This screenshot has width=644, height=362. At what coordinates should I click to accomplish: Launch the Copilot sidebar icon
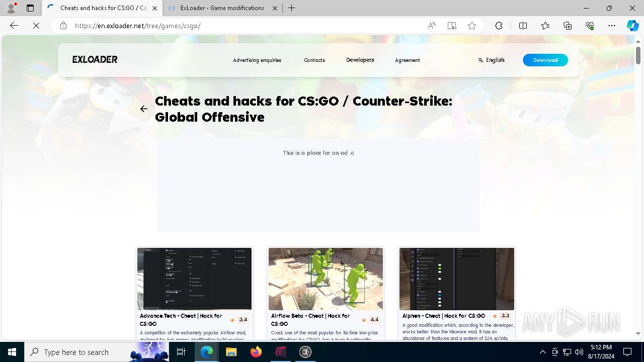[x=632, y=26]
